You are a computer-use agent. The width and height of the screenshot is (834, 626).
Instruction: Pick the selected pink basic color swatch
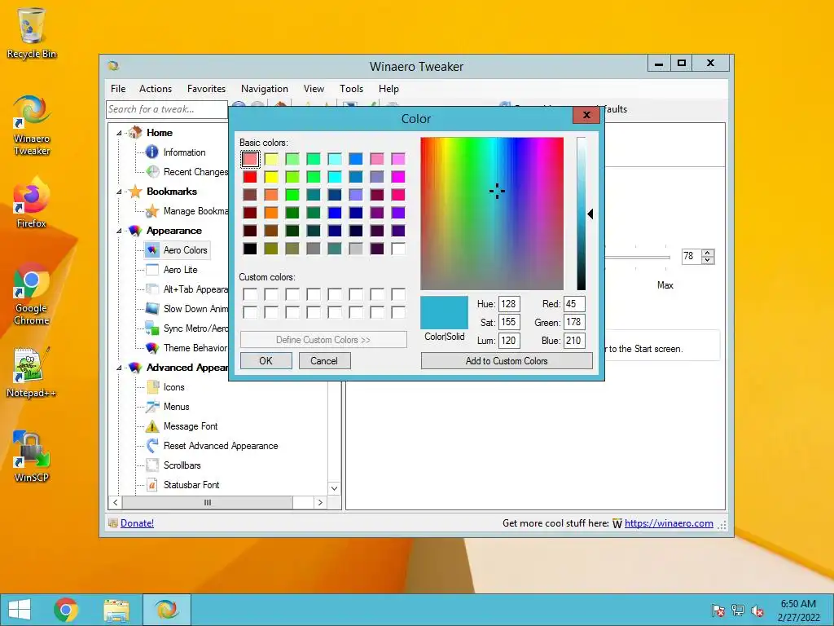click(250, 159)
